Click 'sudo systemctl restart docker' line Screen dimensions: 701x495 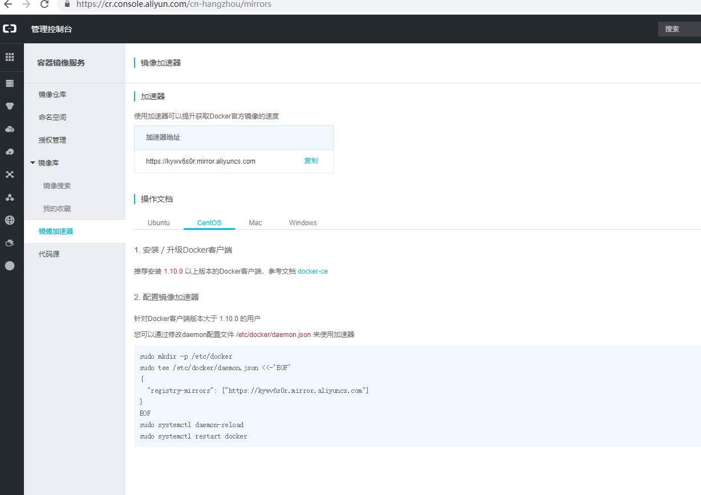tap(193, 436)
